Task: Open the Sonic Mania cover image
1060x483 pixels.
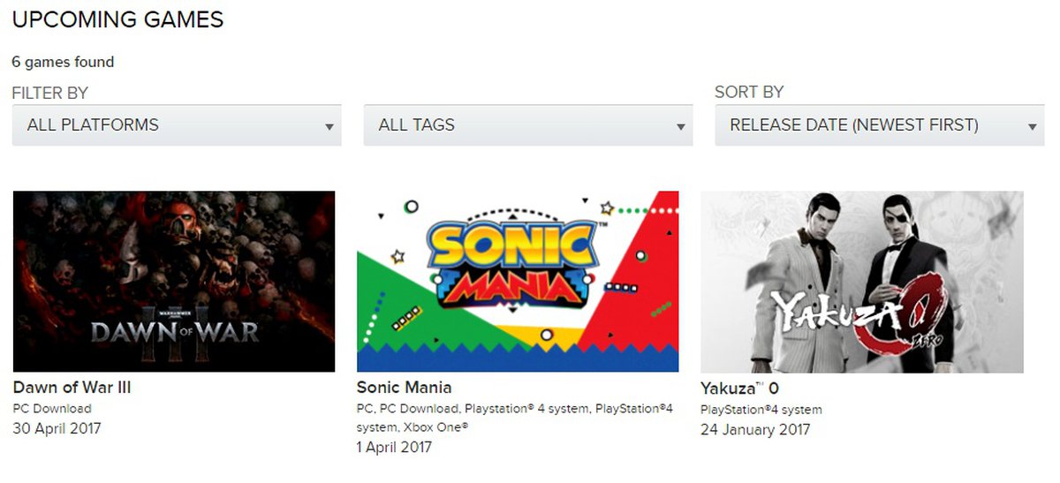Action: coord(518,281)
